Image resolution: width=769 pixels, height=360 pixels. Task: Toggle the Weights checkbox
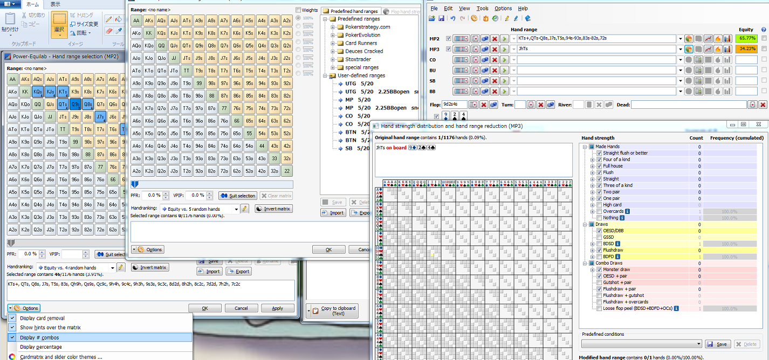298,10
